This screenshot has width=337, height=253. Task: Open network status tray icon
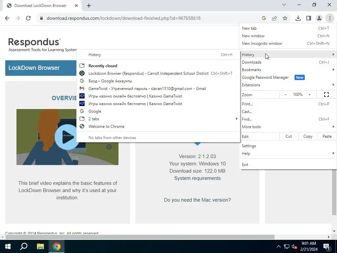click(287, 246)
